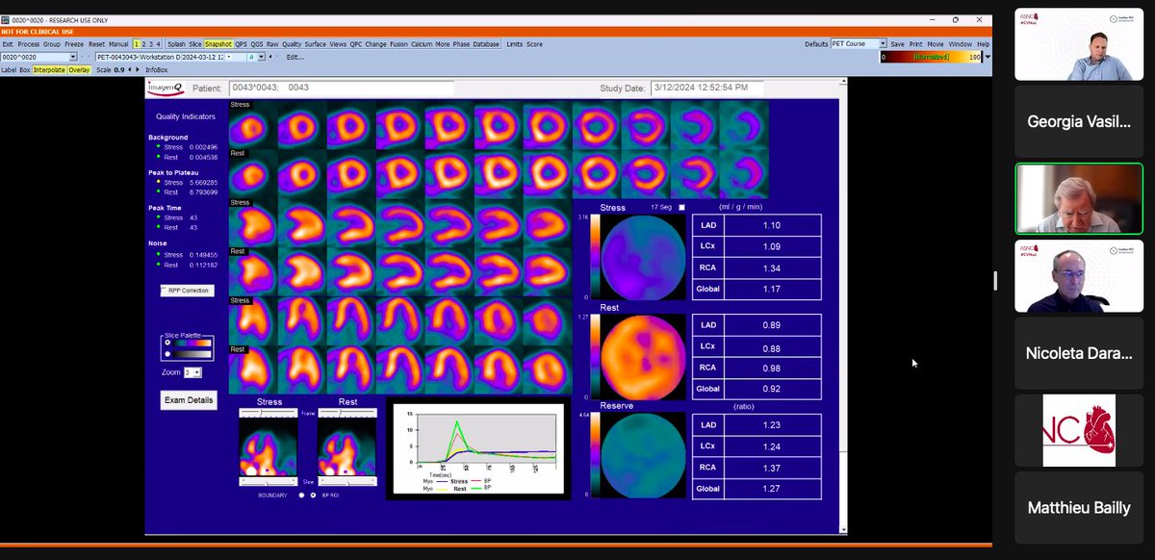The width and height of the screenshot is (1155, 560).
Task: Select the BP ROI radio button
Action: point(314,495)
